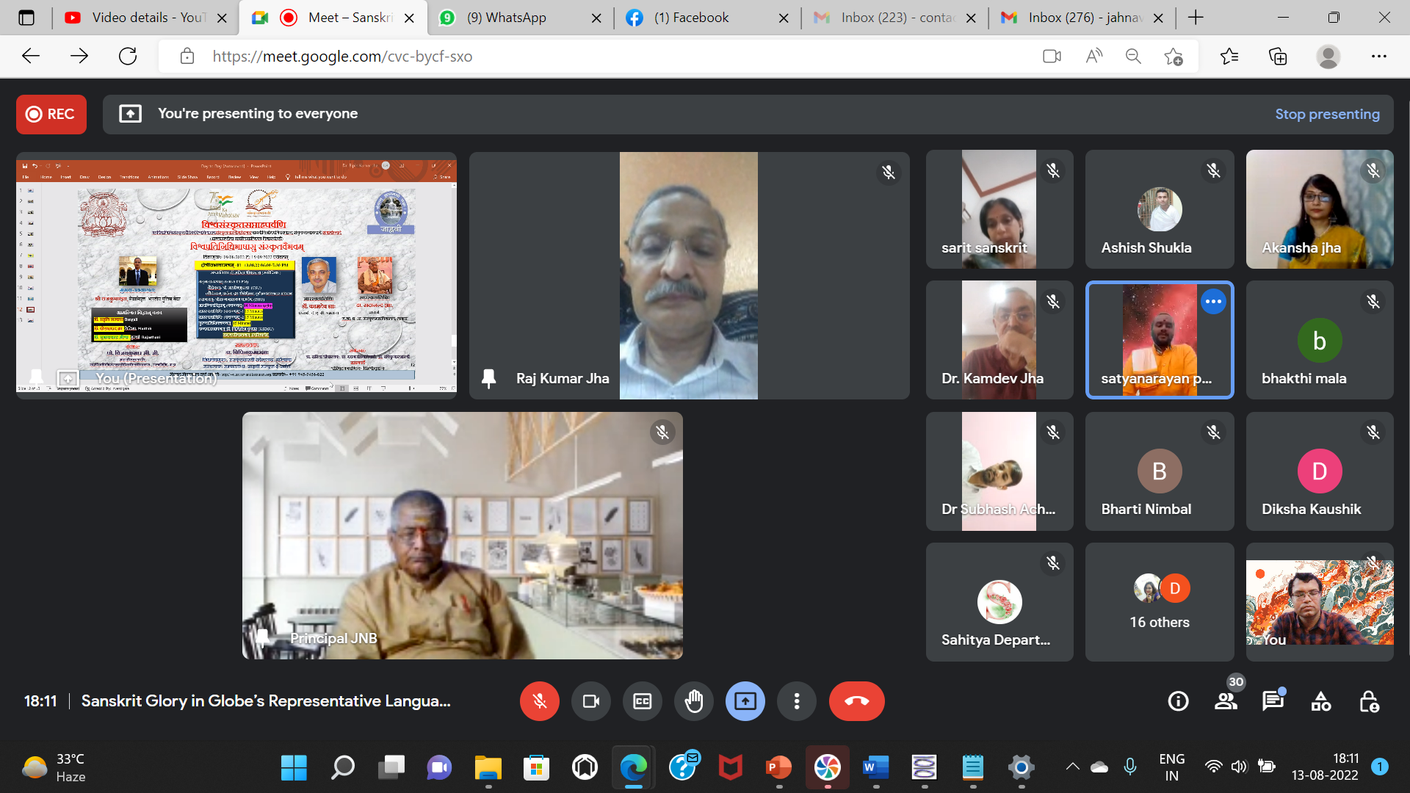The image size is (1410, 793).
Task: Turn on closed captions
Action: pyautogui.click(x=642, y=701)
